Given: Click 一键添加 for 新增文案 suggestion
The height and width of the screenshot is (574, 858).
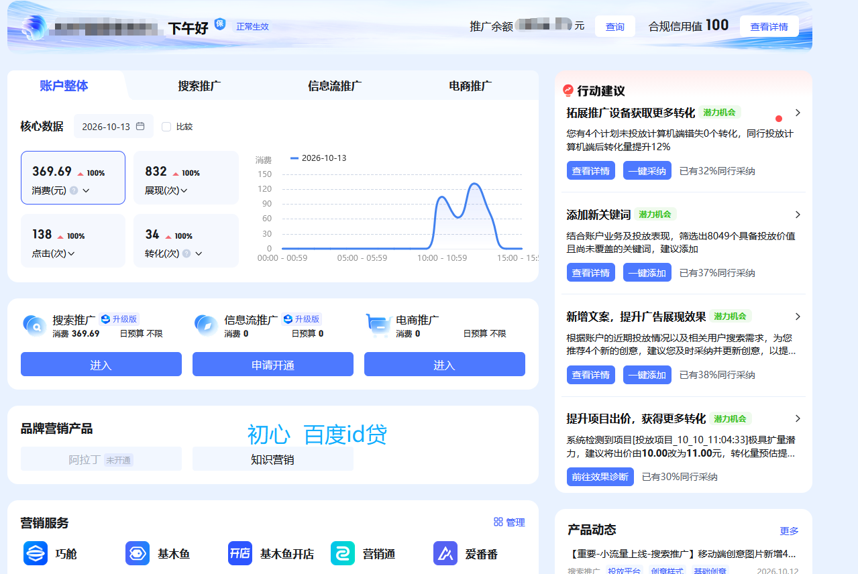Looking at the screenshot, I should coord(647,375).
